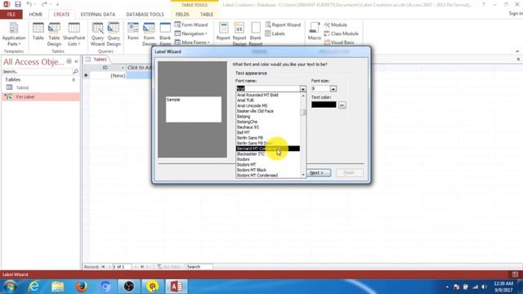The width and height of the screenshot is (523, 294).
Task: Open the FILE tab
Action: [11, 15]
